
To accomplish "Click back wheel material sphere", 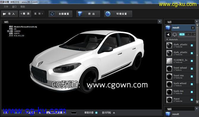I will coord(169,84).
